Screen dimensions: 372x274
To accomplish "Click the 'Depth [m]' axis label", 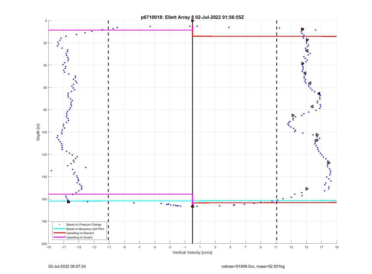I will tap(38, 132).
